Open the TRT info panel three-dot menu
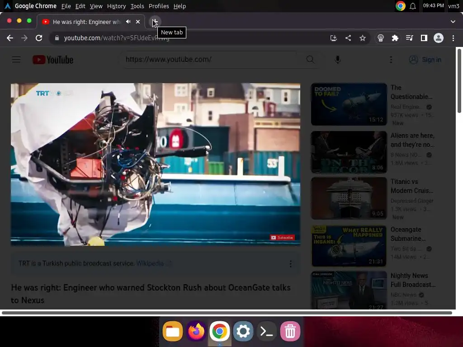The height and width of the screenshot is (347, 463). 291,263
